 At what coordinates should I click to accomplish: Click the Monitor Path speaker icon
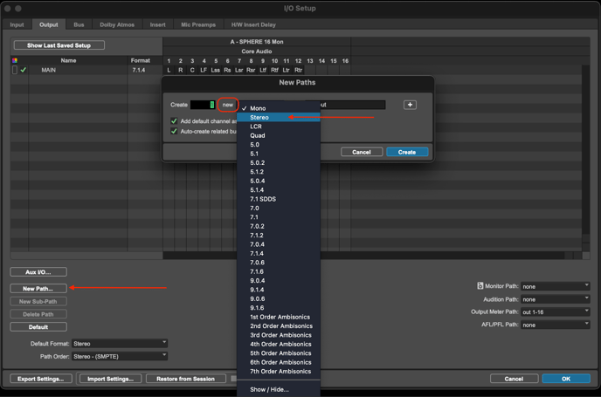click(480, 286)
